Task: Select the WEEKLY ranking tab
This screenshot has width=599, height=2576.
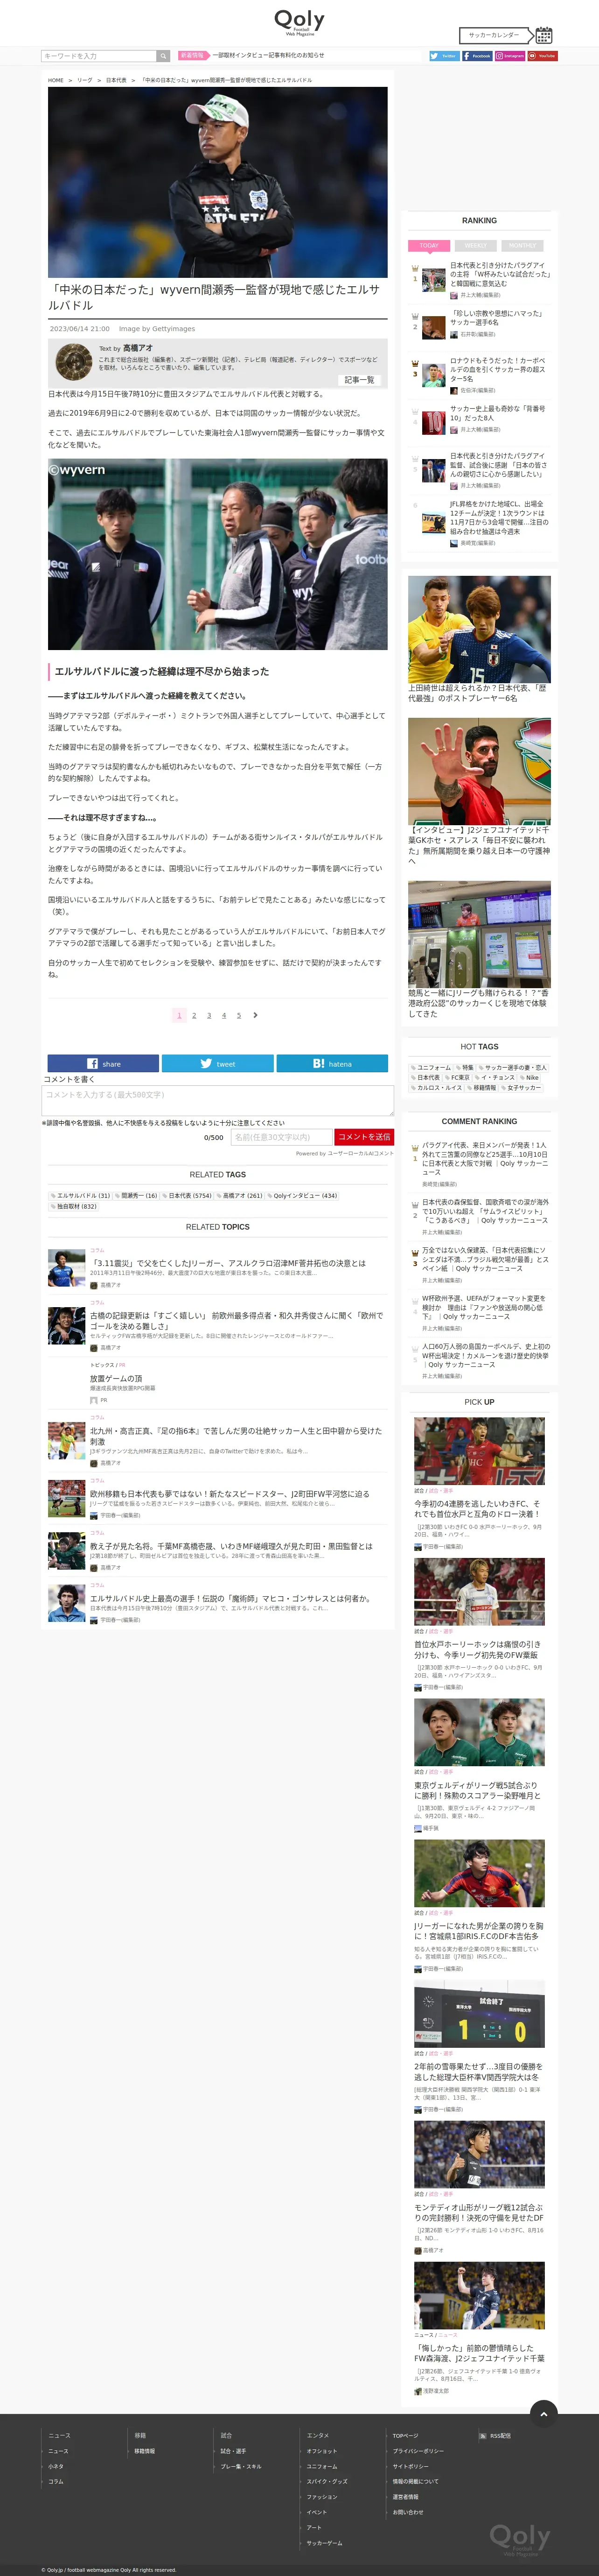Action: click(x=476, y=245)
